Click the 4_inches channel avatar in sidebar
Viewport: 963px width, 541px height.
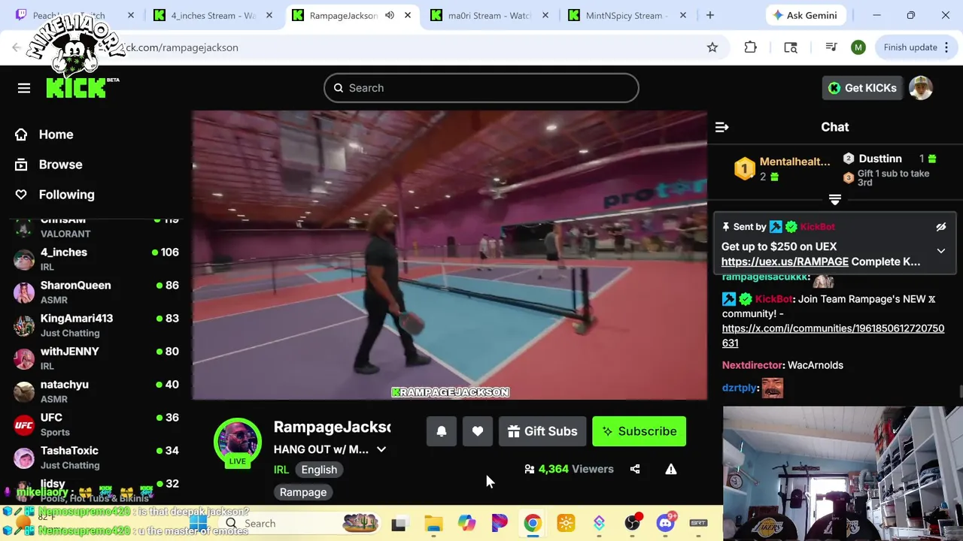(x=24, y=259)
